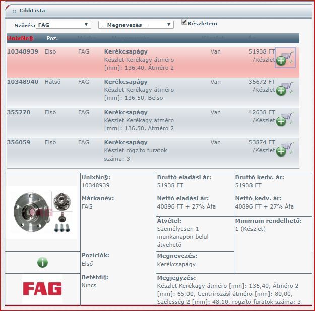This screenshot has height=311, width=315.
Task: Click the CikkLista panel title
Action: coord(32,11)
